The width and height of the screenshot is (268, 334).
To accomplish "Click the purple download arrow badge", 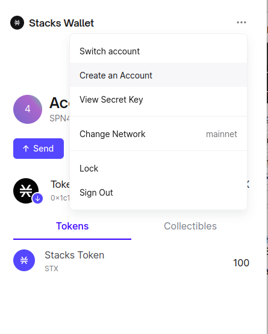I will (x=37, y=198).
